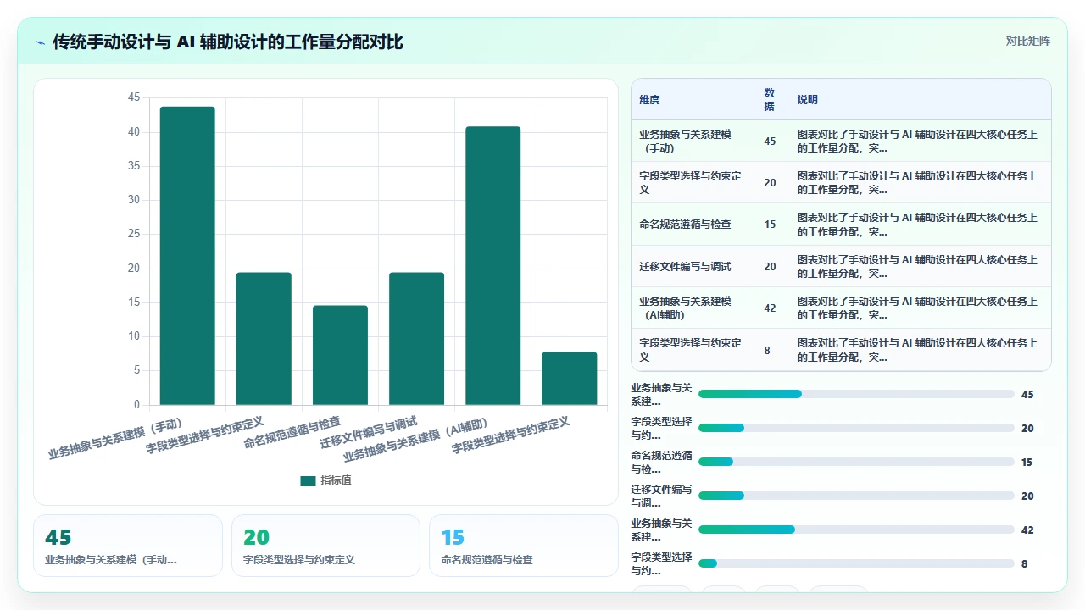Image resolution: width=1085 pixels, height=610 pixels.
Task: Click the progress bar showing 15
Action: [856, 462]
